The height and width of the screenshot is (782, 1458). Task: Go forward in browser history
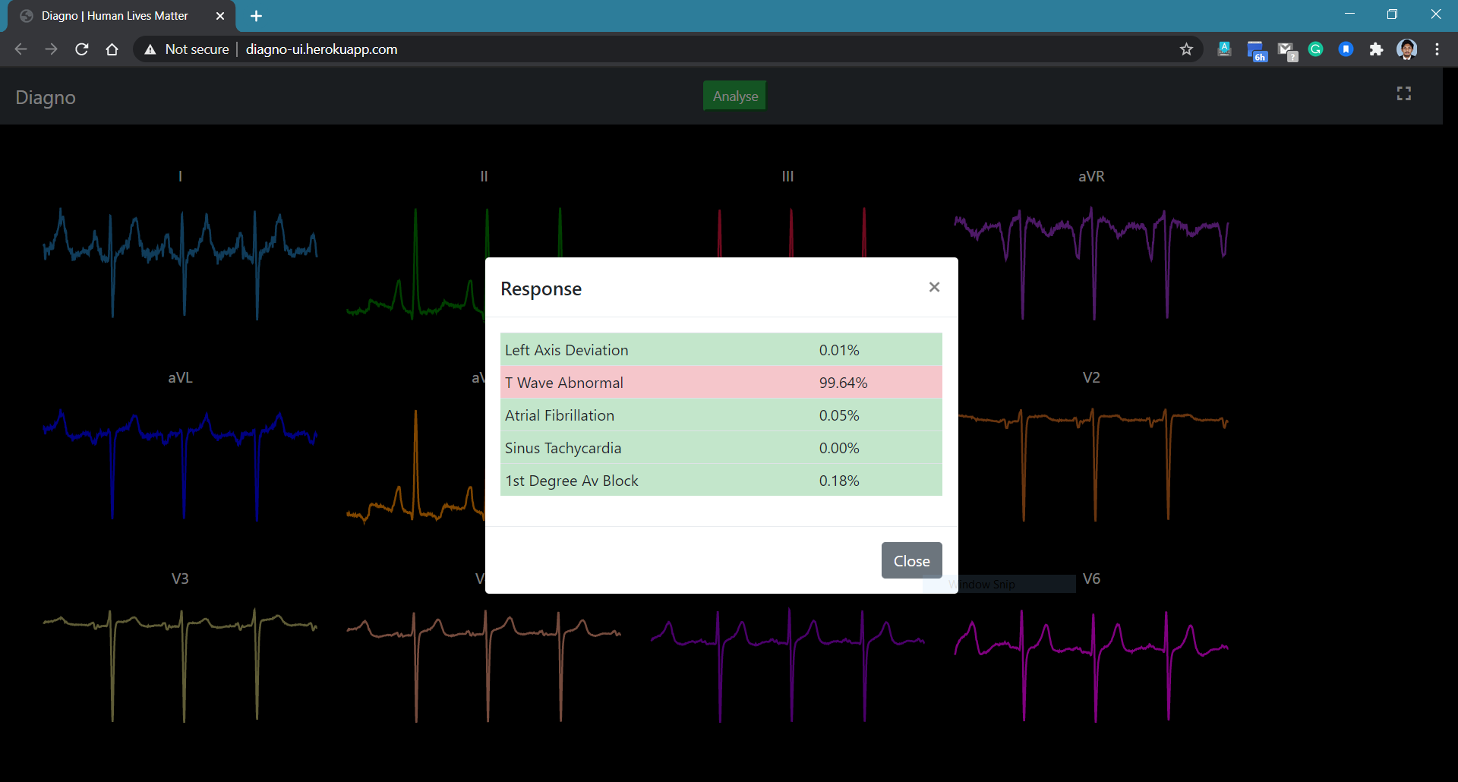coord(51,49)
